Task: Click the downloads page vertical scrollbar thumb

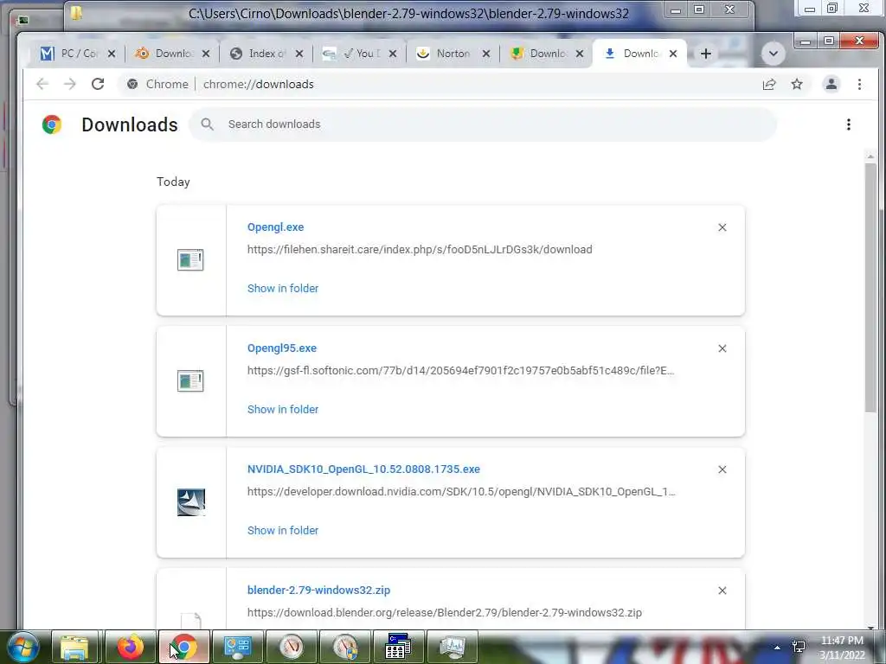Action: (x=870, y=287)
